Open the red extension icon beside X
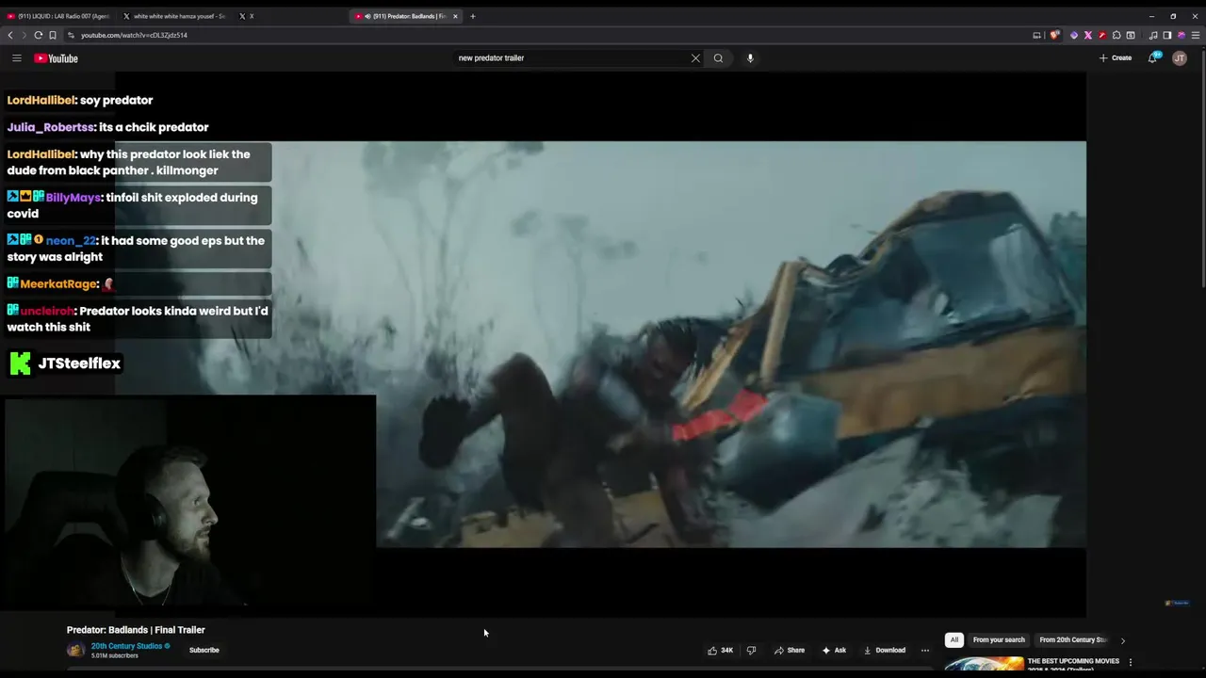This screenshot has height=678, width=1206. pos(1102,35)
